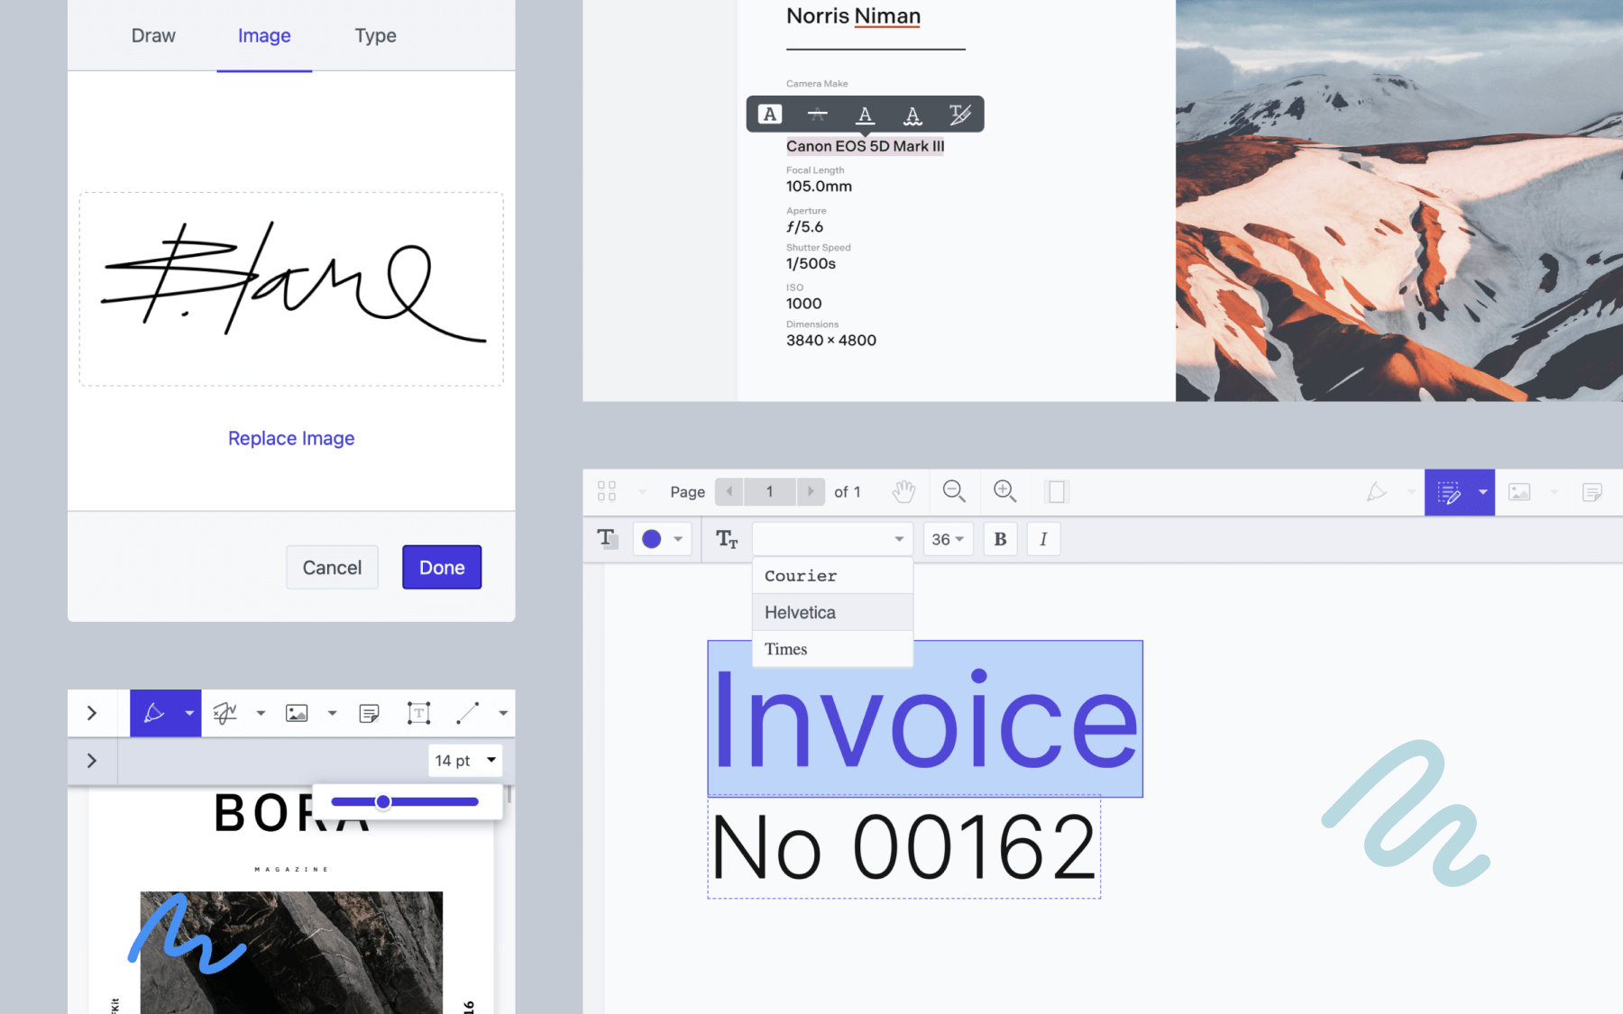The image size is (1623, 1014).
Task: Click the text tool T icon
Action: point(607,539)
